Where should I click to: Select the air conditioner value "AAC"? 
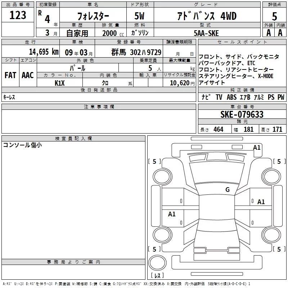coord(28,75)
